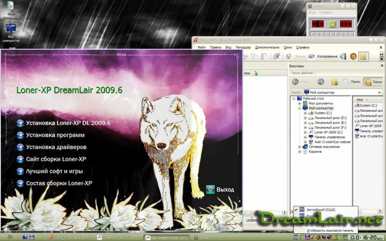Open the address dropdown showing Мой компьютер
386x241 pixels.
point(379,92)
